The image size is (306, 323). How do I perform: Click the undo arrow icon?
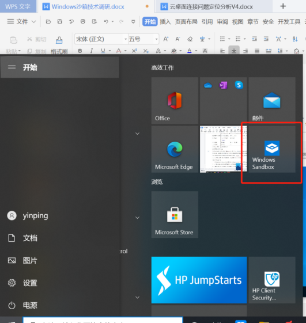106,21
